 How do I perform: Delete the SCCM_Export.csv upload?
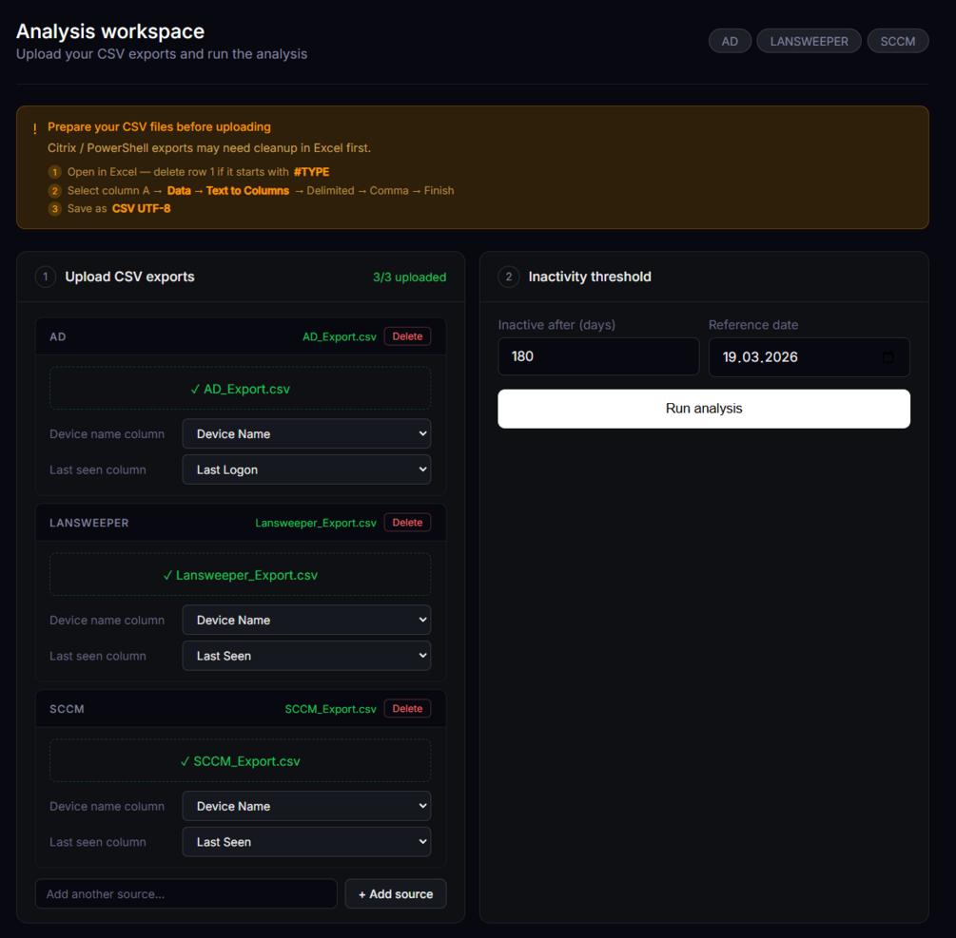pyautogui.click(x=407, y=709)
